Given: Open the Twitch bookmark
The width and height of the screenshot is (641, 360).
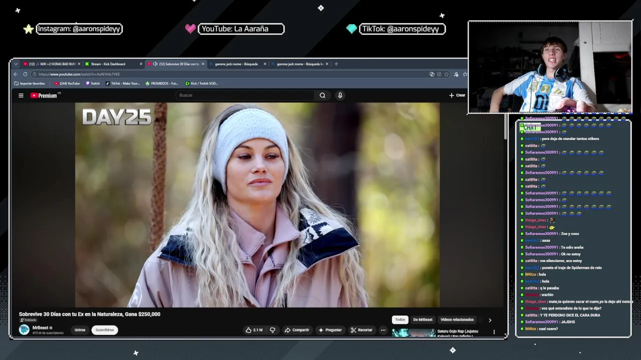Looking at the screenshot, I should 93,83.
